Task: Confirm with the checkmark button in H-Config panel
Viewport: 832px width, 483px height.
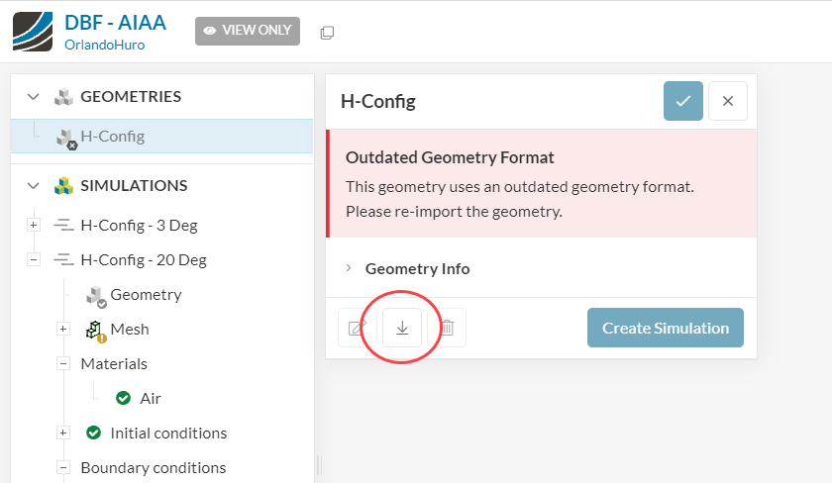Action: (683, 101)
